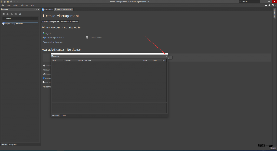Click the Open folder icon in quick access toolbar

point(8,2)
